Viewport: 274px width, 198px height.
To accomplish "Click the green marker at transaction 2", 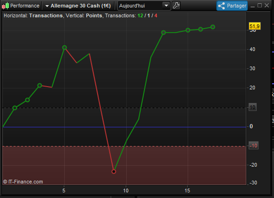I will 27,100.
